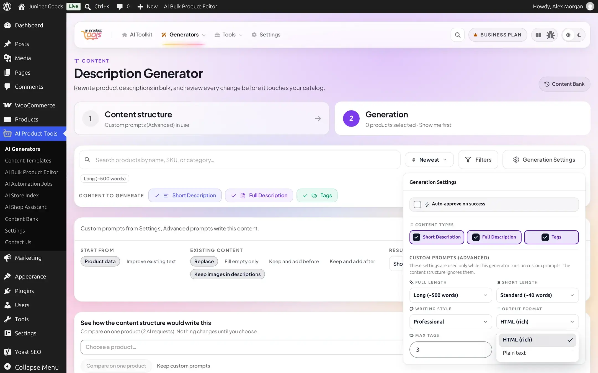Click the Filters button
Viewport: 598px width, 373px height.
pyautogui.click(x=478, y=160)
